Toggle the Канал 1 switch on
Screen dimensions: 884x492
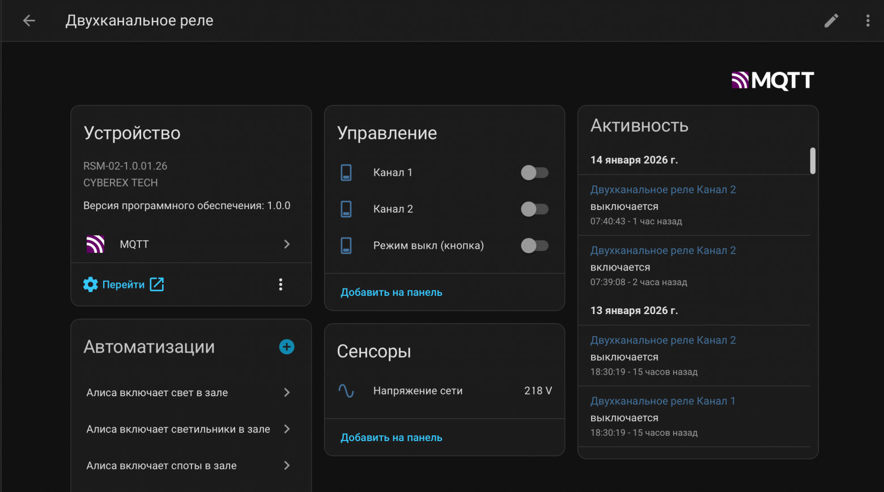click(534, 172)
